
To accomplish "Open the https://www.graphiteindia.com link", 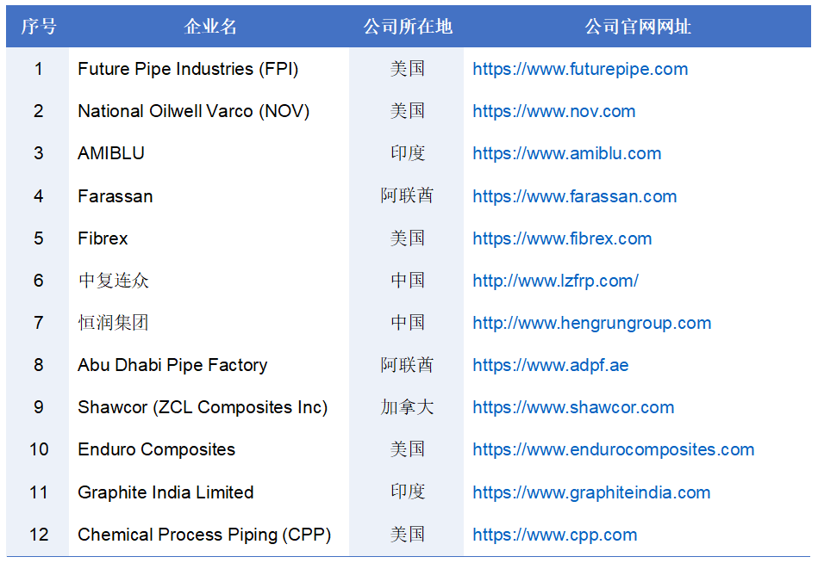I will coord(591,492).
